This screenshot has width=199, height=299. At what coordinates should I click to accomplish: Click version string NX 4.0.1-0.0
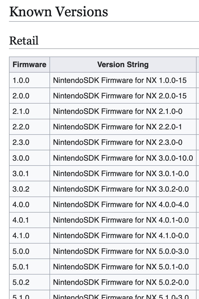(121, 220)
